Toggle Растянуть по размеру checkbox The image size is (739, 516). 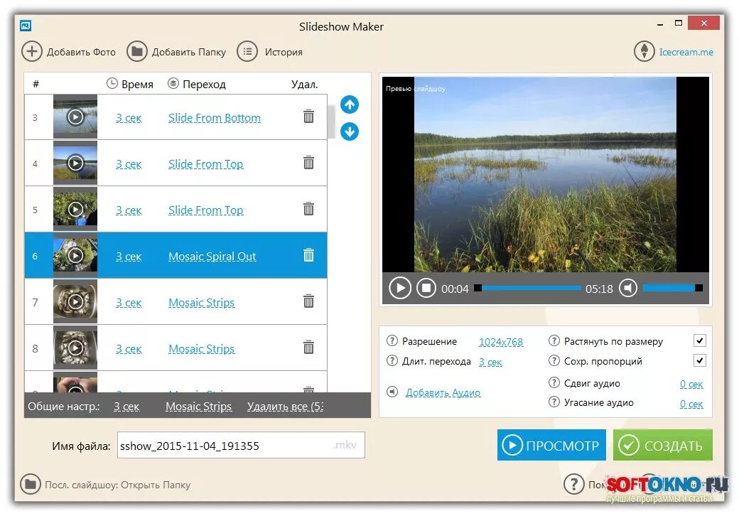[x=700, y=340]
